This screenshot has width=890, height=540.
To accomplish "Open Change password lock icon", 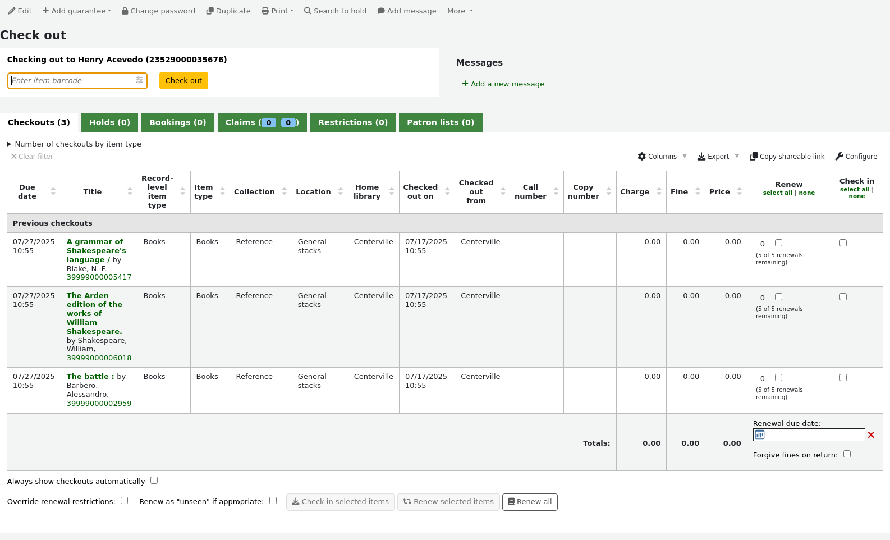I will pos(125,11).
